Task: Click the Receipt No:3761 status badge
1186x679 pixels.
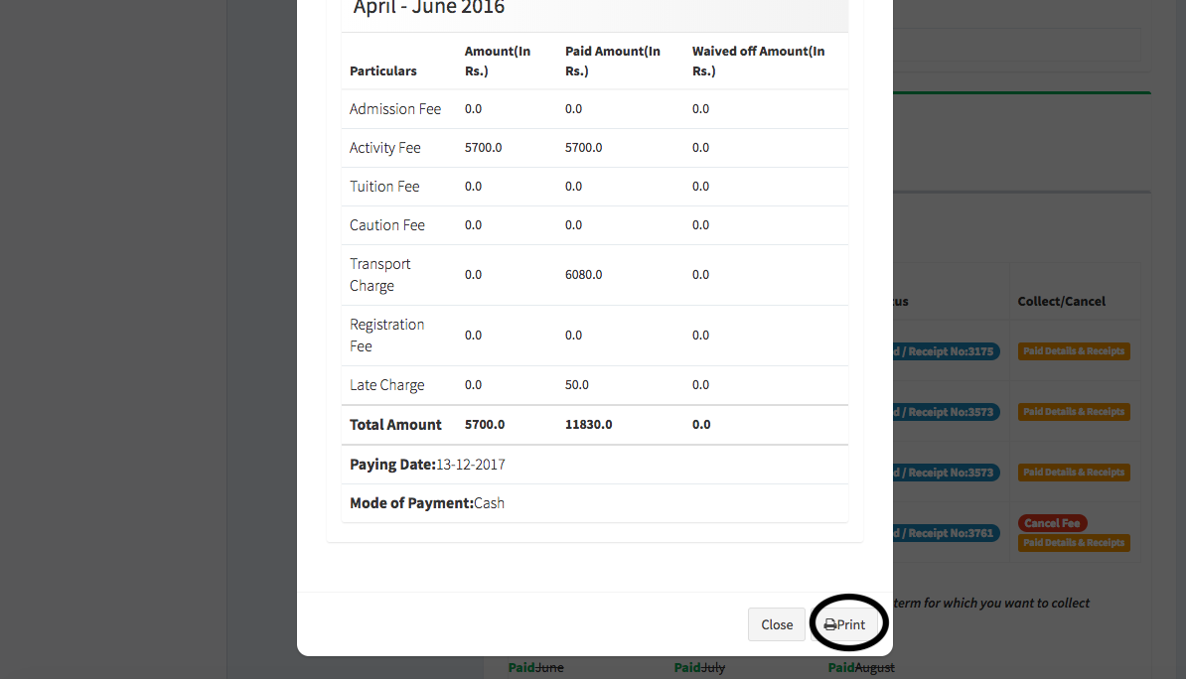Action: (947, 533)
